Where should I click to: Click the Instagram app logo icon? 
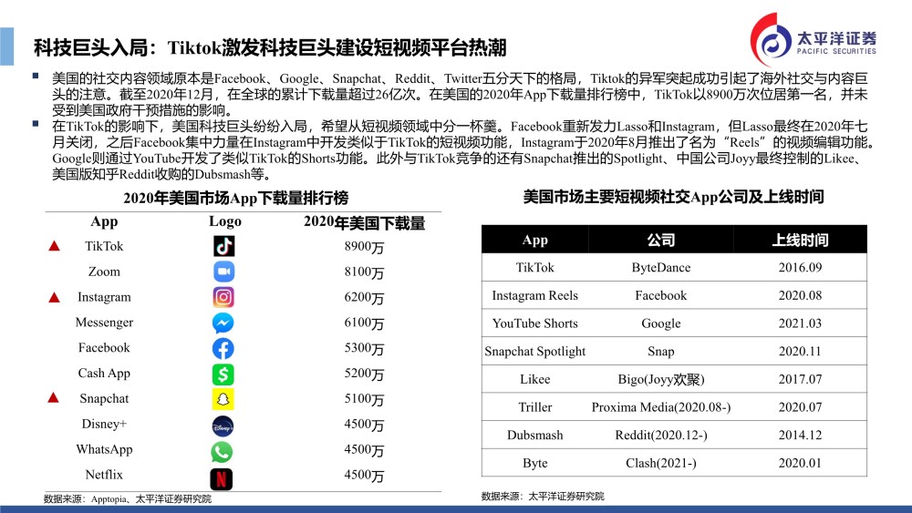[x=223, y=297]
